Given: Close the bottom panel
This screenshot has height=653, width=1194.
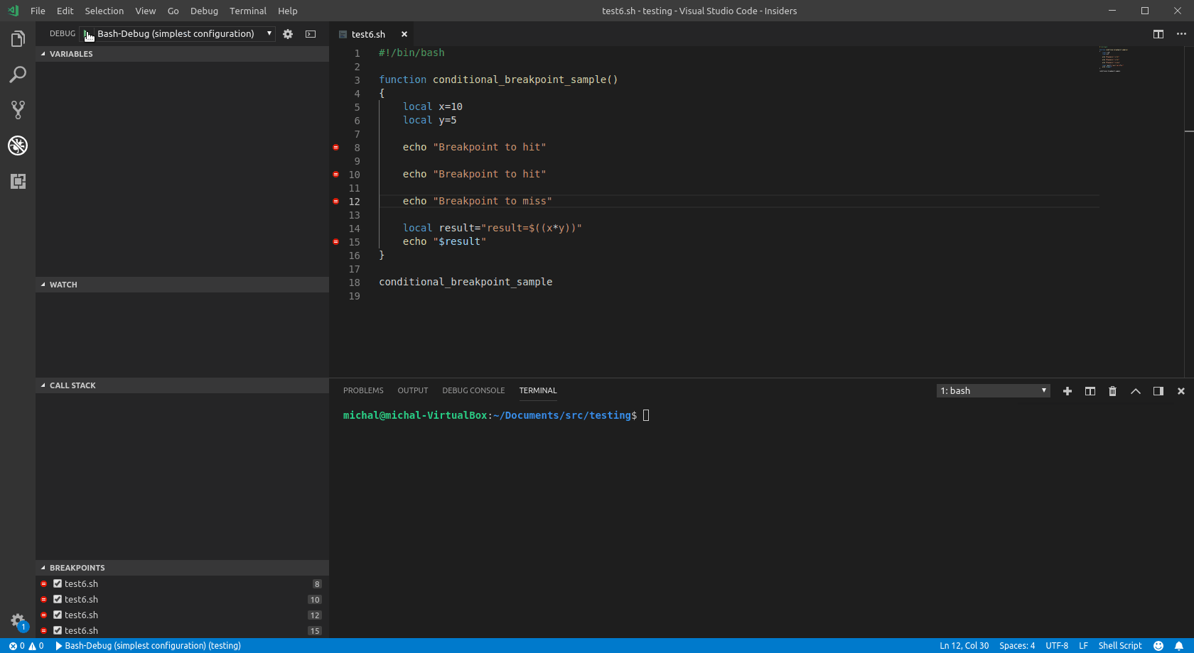Looking at the screenshot, I should click(x=1181, y=391).
